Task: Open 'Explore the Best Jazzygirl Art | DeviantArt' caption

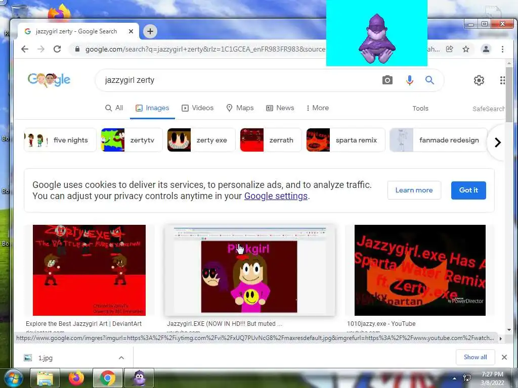Action: point(83,324)
